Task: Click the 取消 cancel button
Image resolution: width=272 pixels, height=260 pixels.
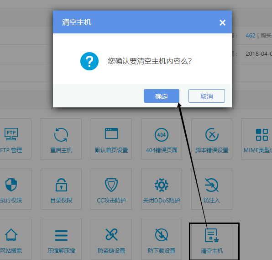Action: 207,96
